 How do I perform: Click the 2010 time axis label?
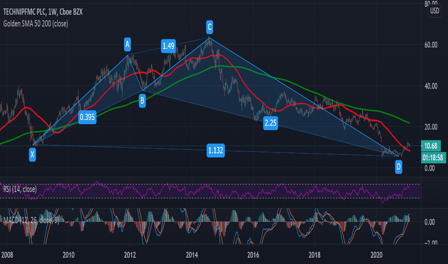tap(69, 255)
